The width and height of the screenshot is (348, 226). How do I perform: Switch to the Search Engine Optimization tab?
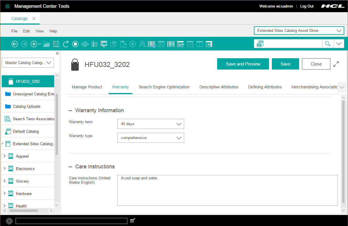pyautogui.click(x=164, y=87)
